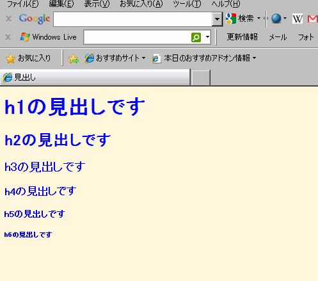The image size is (318, 281).
Task: Click the Windows Live logo
Action: [x=48, y=37]
